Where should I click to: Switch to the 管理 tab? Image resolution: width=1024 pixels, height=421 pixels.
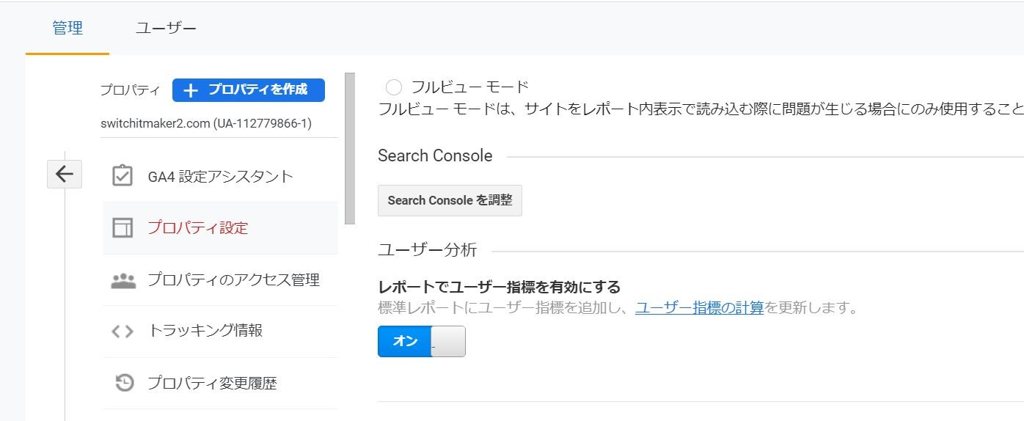[67, 29]
